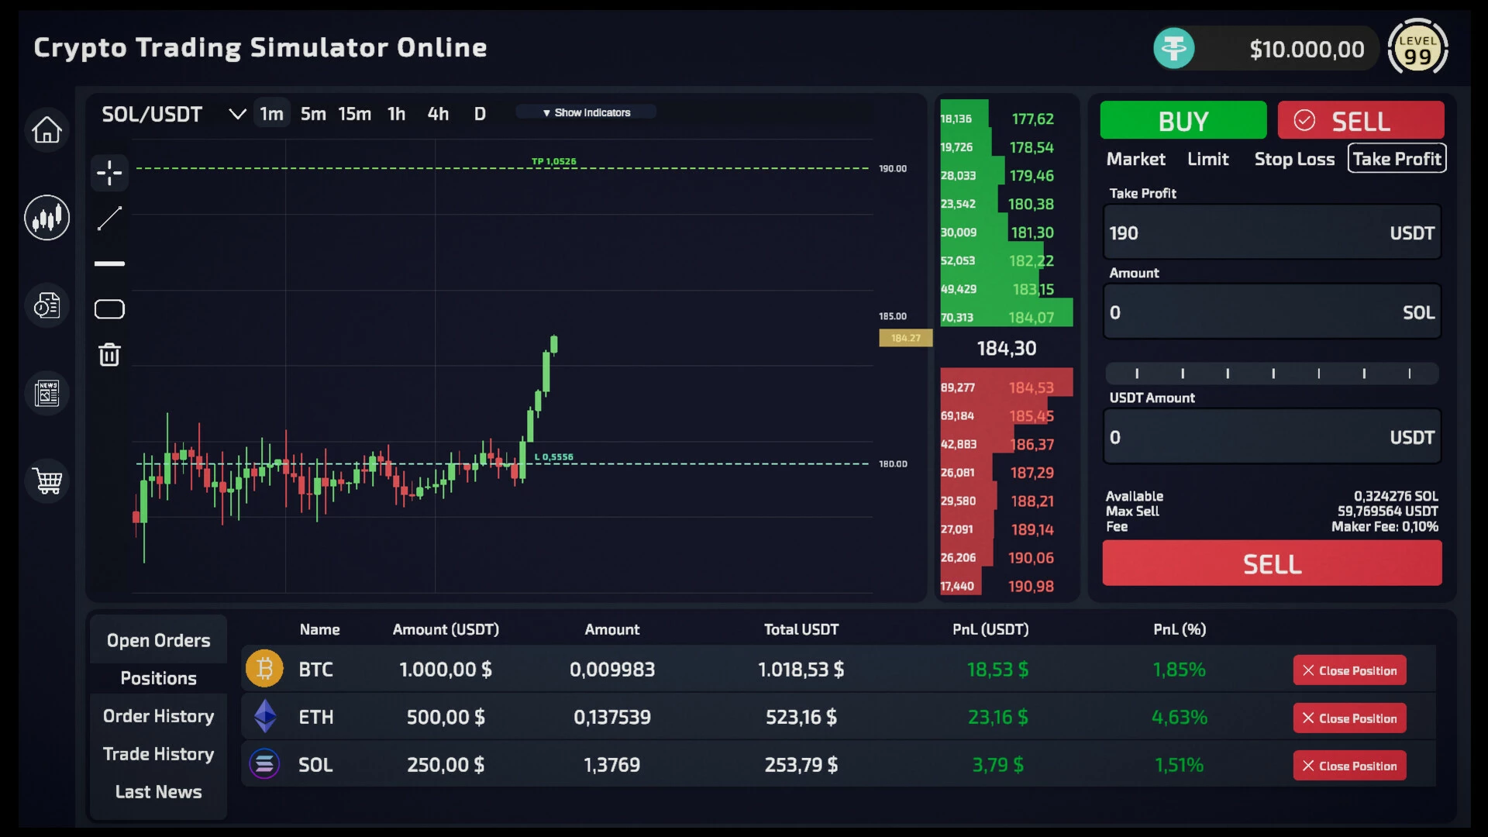Image resolution: width=1488 pixels, height=837 pixels.
Task: Expand the Show Indicators dropdown
Action: [x=586, y=112]
